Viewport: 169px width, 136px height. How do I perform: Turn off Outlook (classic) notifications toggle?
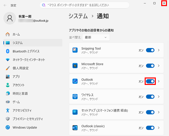pos(150,128)
